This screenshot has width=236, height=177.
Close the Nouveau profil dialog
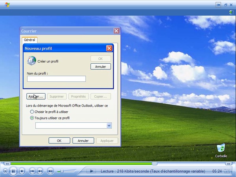(109, 48)
